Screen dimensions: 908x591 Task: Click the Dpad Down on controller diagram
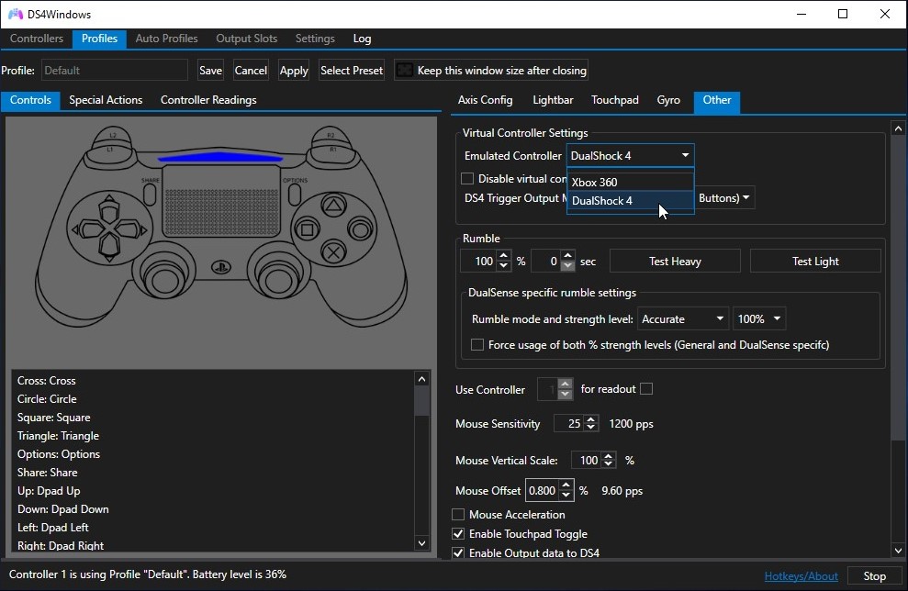[109, 248]
